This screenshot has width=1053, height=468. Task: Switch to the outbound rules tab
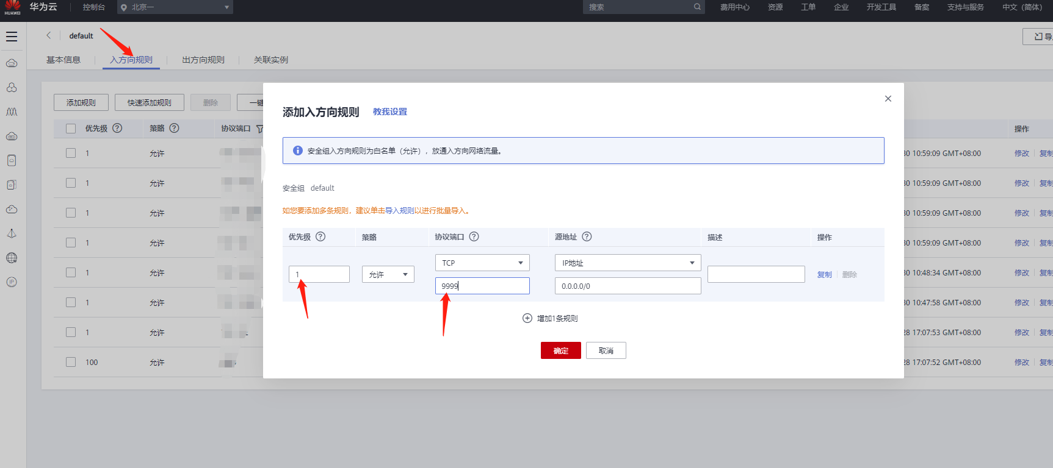[x=203, y=60]
